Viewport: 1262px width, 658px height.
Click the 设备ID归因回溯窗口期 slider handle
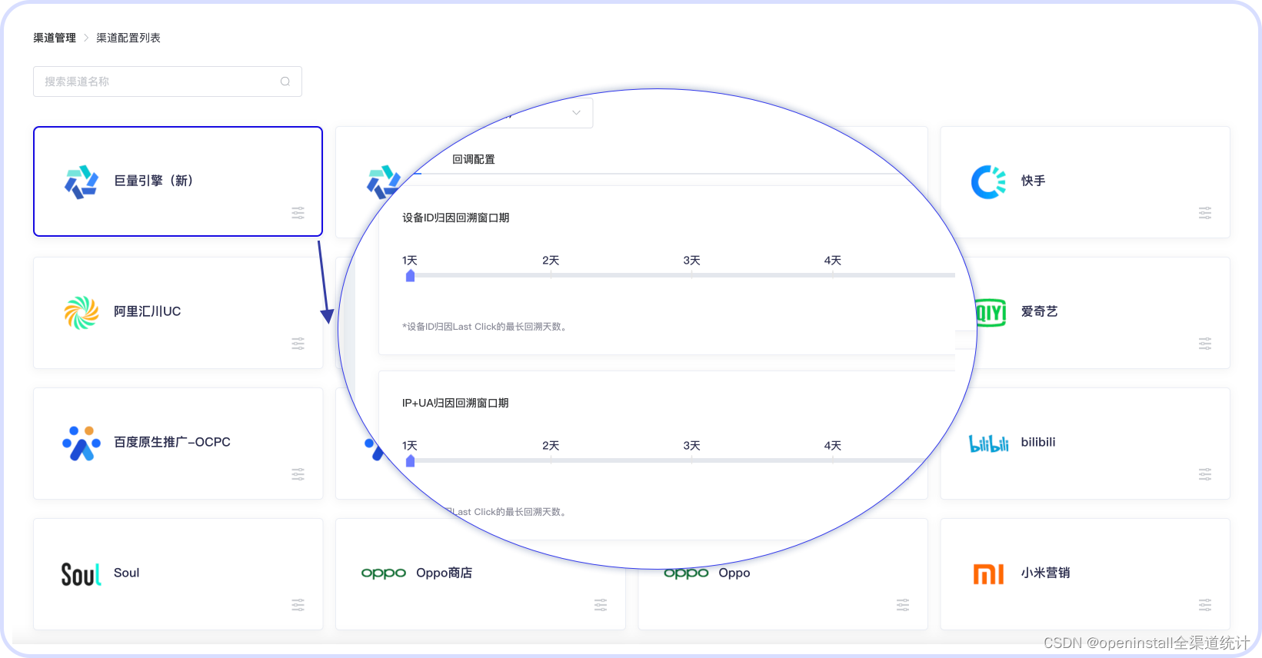tap(410, 275)
